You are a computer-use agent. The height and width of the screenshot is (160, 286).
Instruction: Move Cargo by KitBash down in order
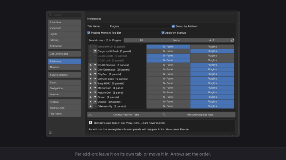pos(95,51)
